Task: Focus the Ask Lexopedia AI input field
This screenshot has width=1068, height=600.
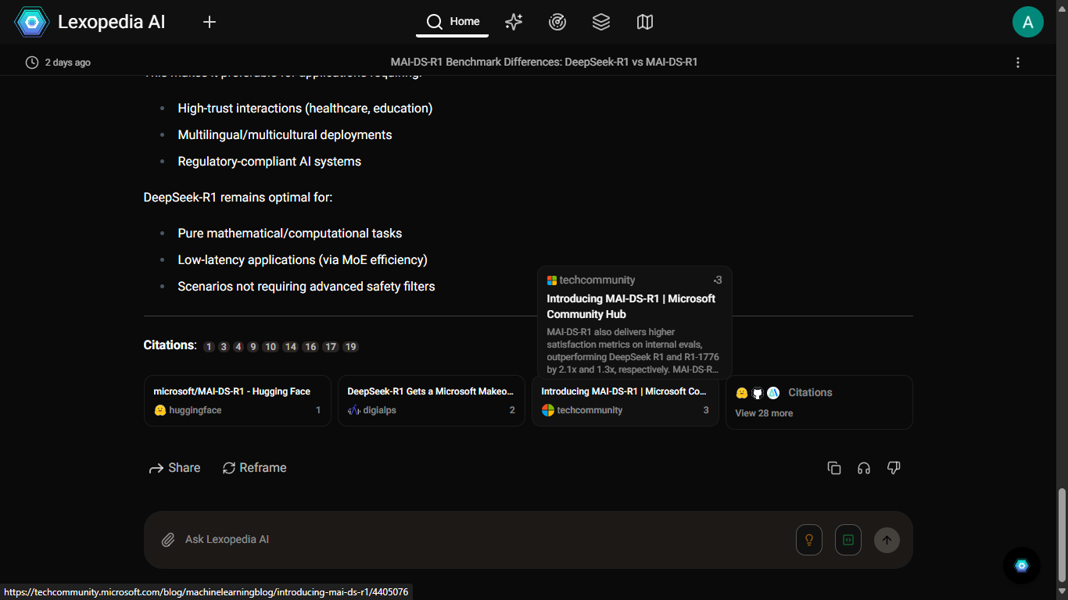Action: 485,540
